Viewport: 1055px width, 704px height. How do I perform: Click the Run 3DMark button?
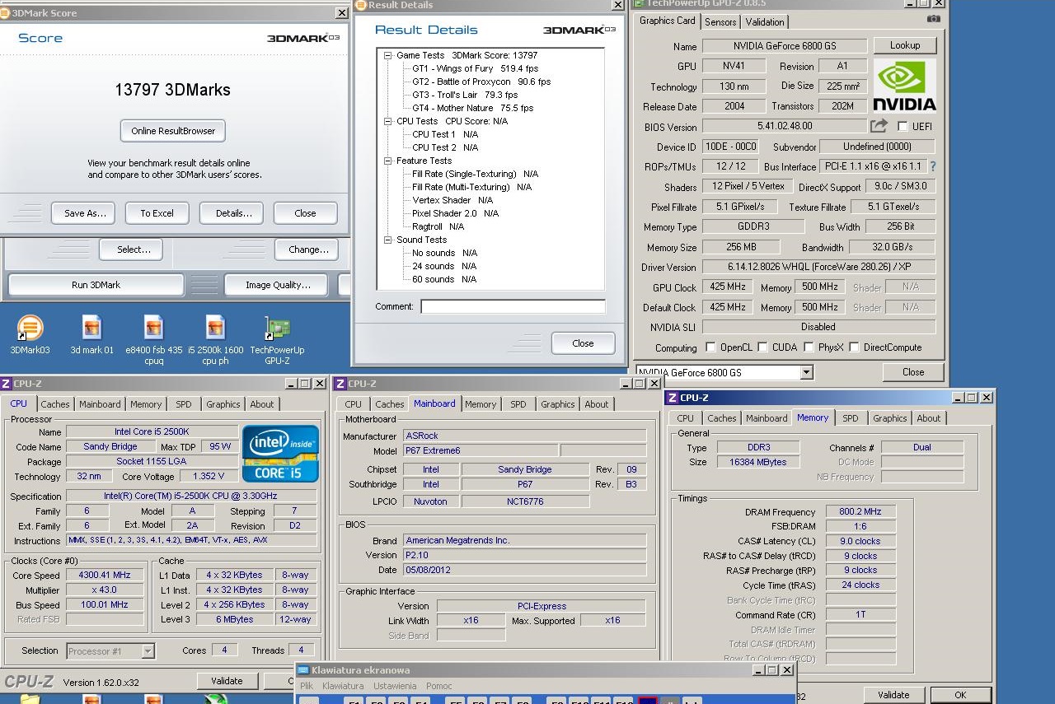(96, 285)
